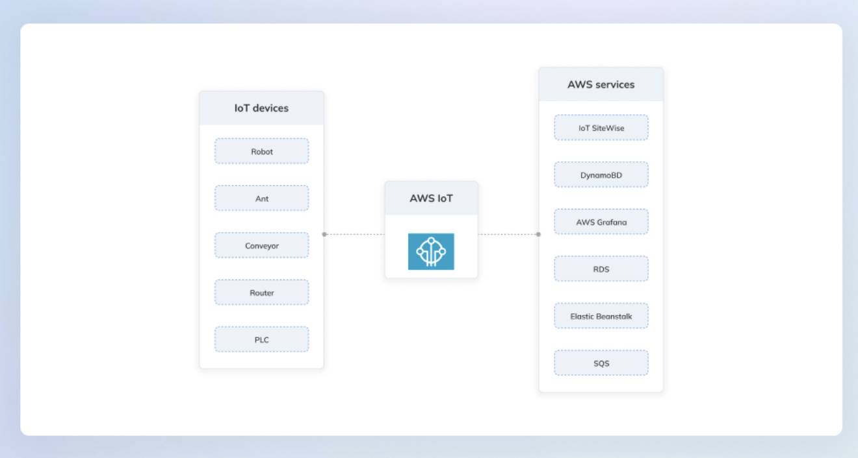Viewport: 858px width, 458px height.
Task: Click the Conveyor device box
Action: [262, 246]
